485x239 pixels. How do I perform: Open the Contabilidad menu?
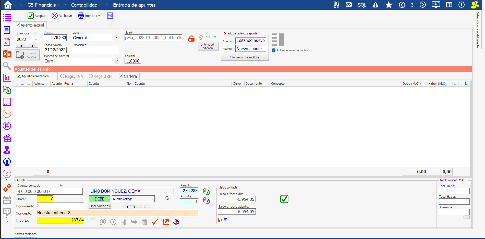pos(86,5)
